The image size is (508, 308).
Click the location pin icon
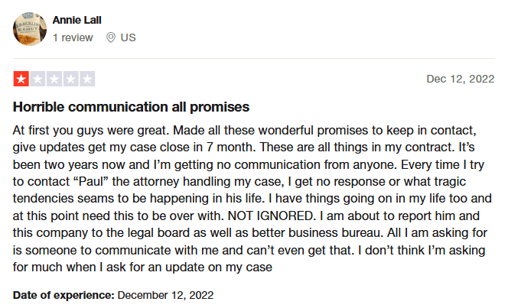pyautogui.click(x=112, y=37)
